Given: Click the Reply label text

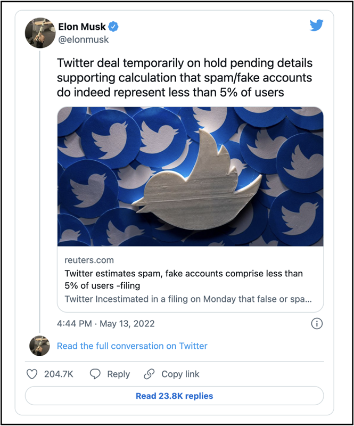Looking at the screenshot, I should [118, 374].
